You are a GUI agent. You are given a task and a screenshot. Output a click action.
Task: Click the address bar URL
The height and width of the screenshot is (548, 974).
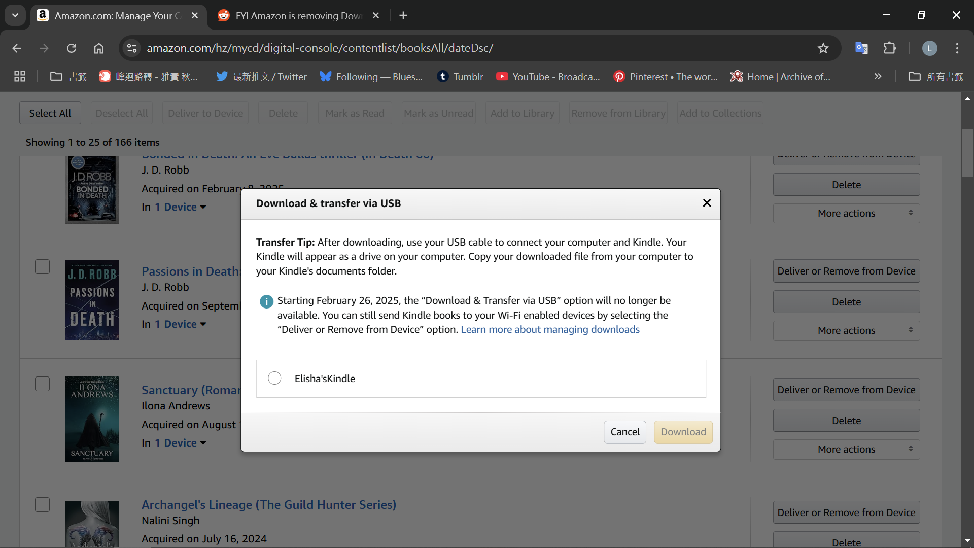tap(320, 48)
